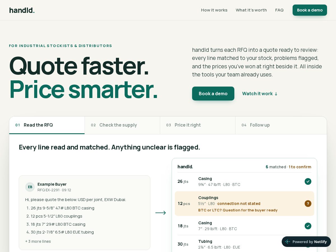Click the 'RFQ EX-2291 · 09:12' text
The width and height of the screenshot is (336, 252).
(54, 190)
